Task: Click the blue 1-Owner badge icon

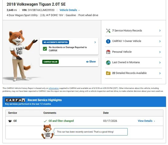Action: pos(108,41)
